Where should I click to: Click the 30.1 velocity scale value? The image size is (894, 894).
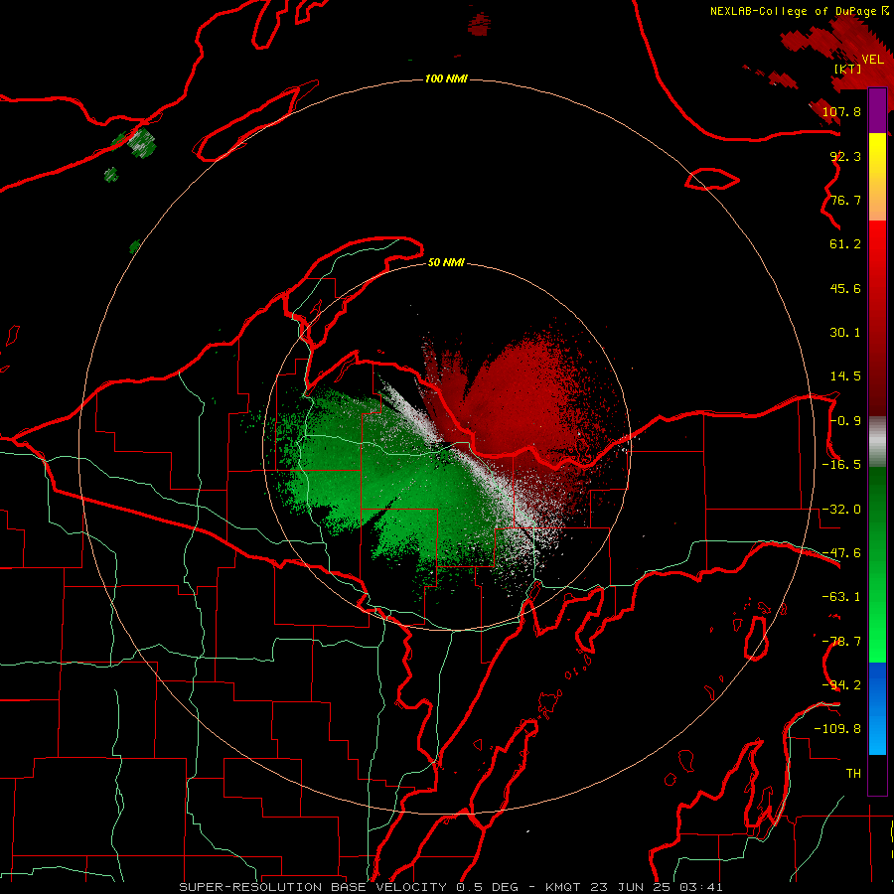click(x=845, y=333)
